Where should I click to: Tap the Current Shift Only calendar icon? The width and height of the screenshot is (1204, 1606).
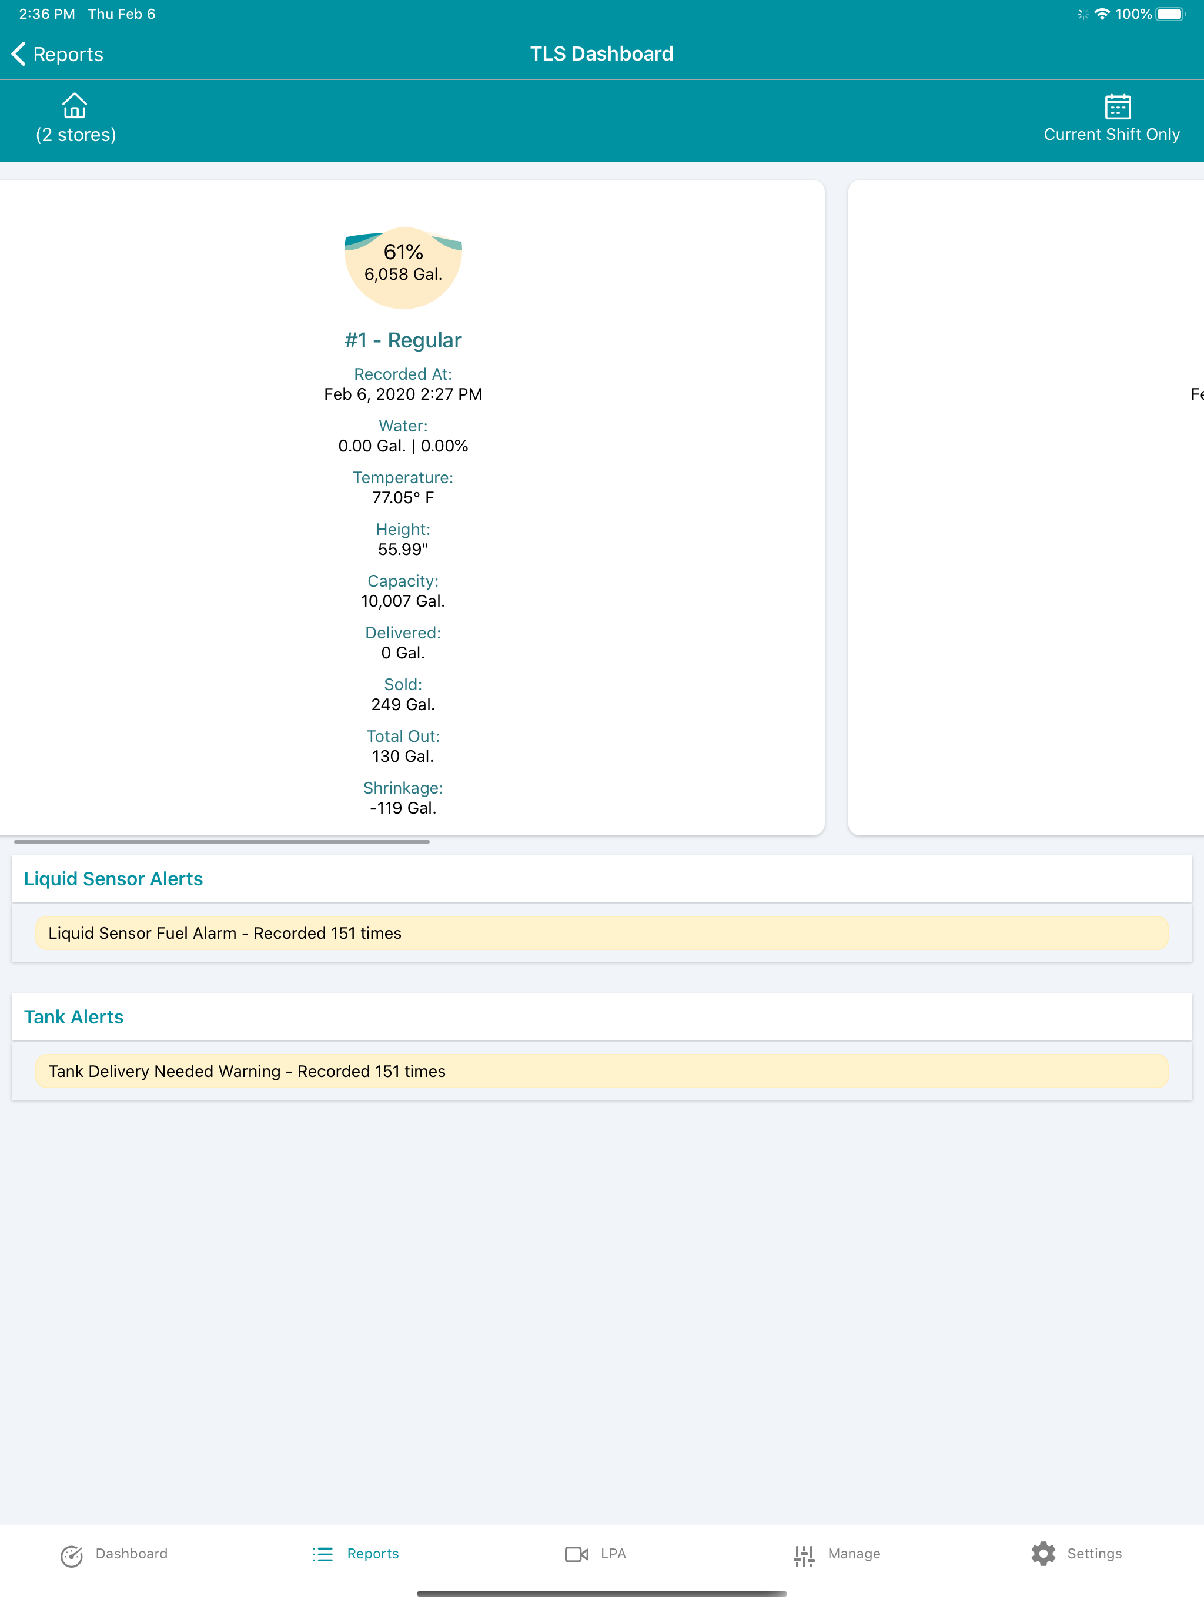click(x=1117, y=106)
